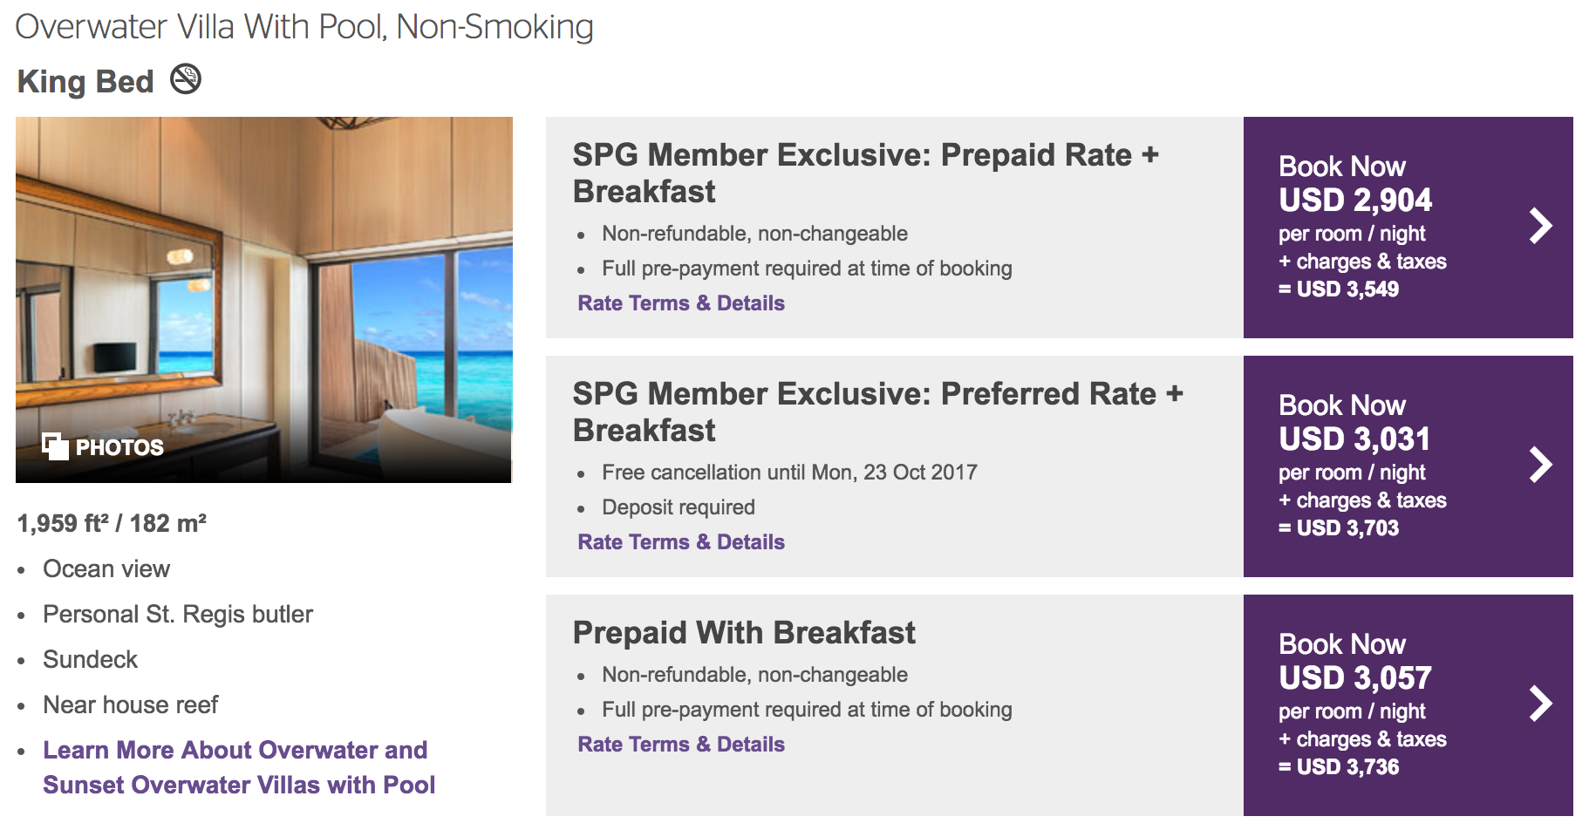The width and height of the screenshot is (1589, 830).
Task: Open the PHOTOS label on the room image
Action: (x=119, y=447)
